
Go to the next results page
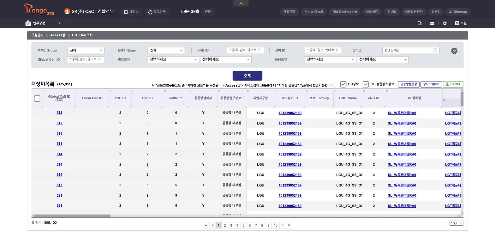[x=283, y=225]
